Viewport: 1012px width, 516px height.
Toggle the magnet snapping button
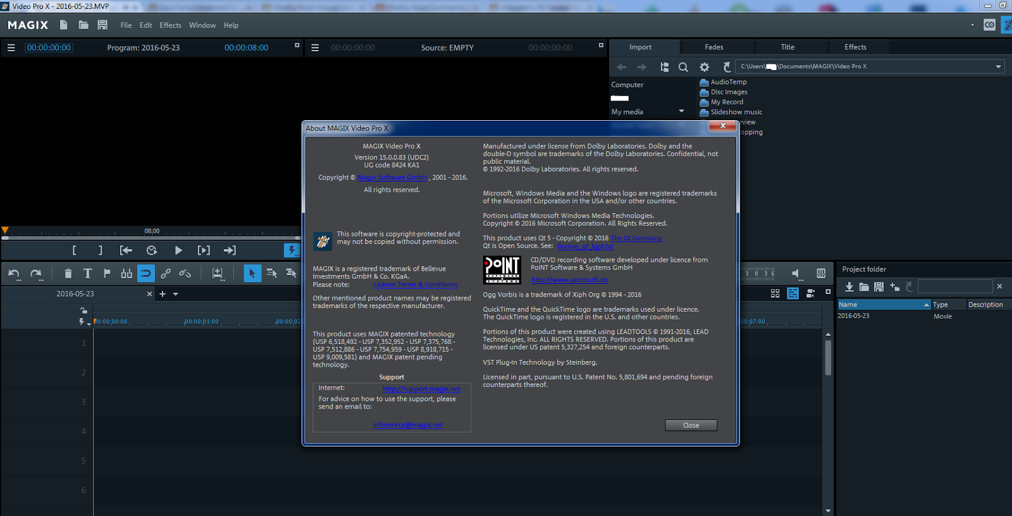point(146,273)
